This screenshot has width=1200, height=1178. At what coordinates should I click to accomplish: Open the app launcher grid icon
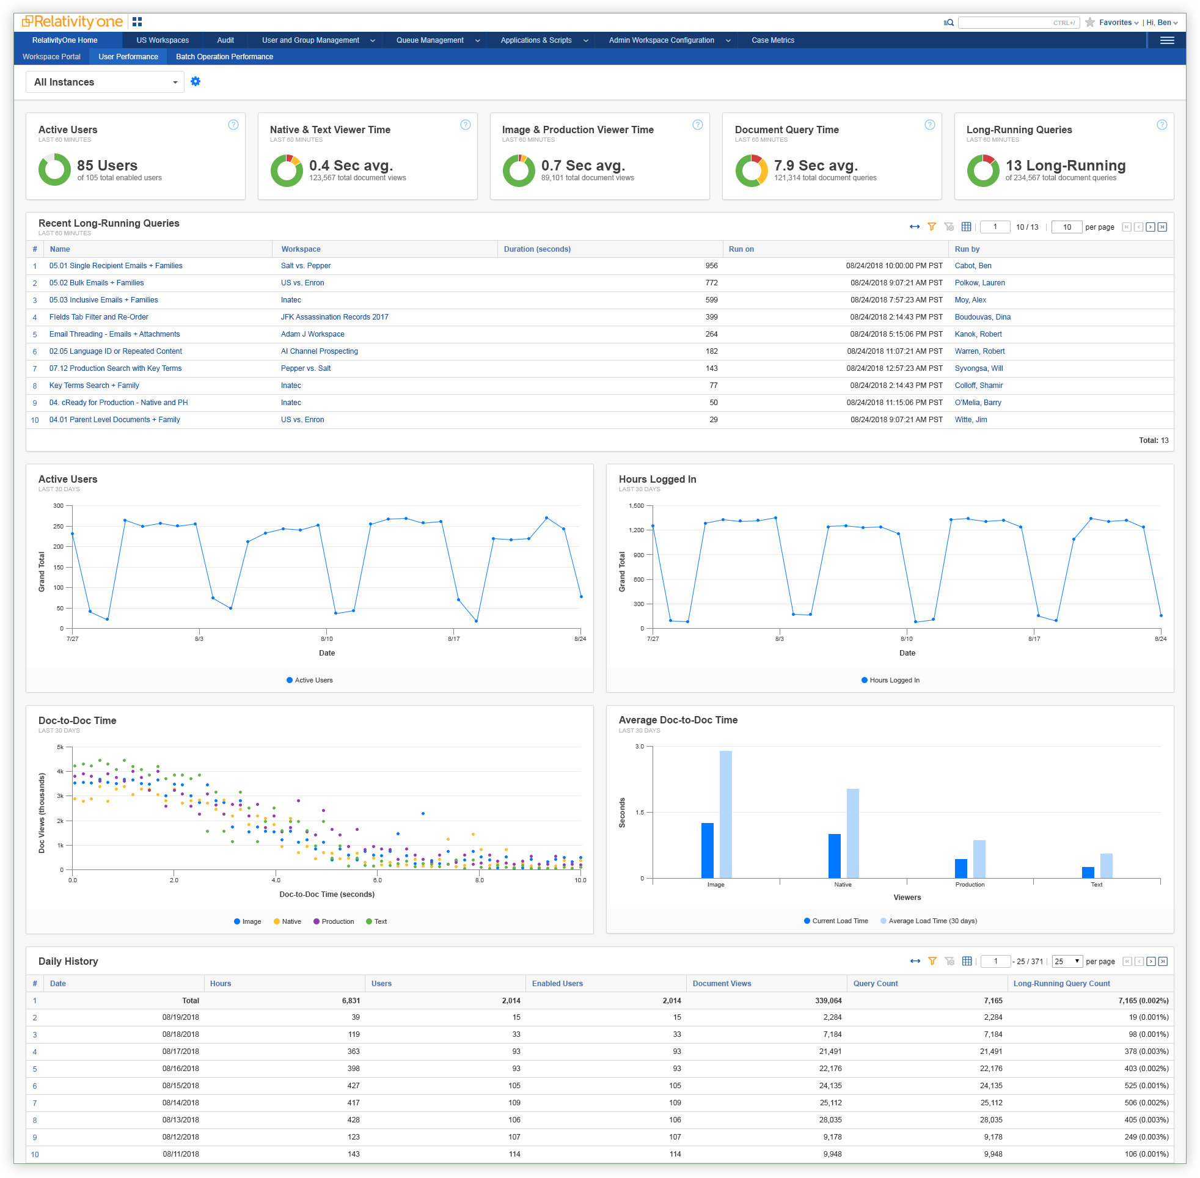(x=137, y=21)
